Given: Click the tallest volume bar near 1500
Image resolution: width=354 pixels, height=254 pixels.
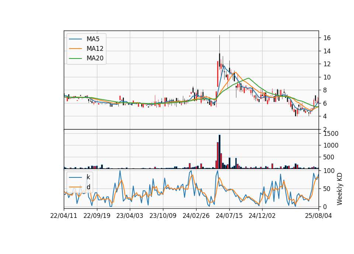Looking at the screenshot, I should (x=219, y=152).
